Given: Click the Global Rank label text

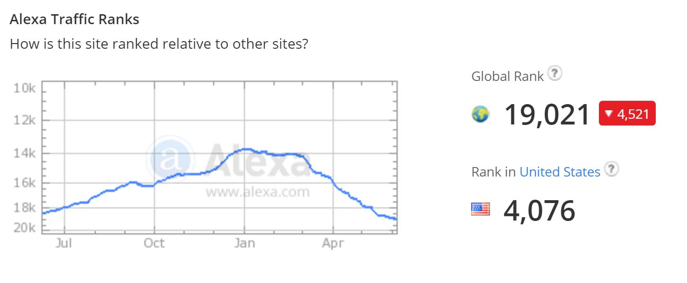Looking at the screenshot, I should point(507,77).
